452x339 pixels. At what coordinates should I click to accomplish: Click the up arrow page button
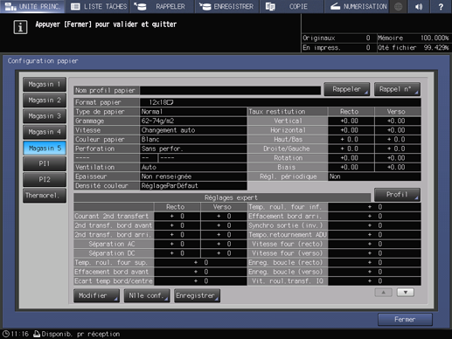tap(383, 292)
